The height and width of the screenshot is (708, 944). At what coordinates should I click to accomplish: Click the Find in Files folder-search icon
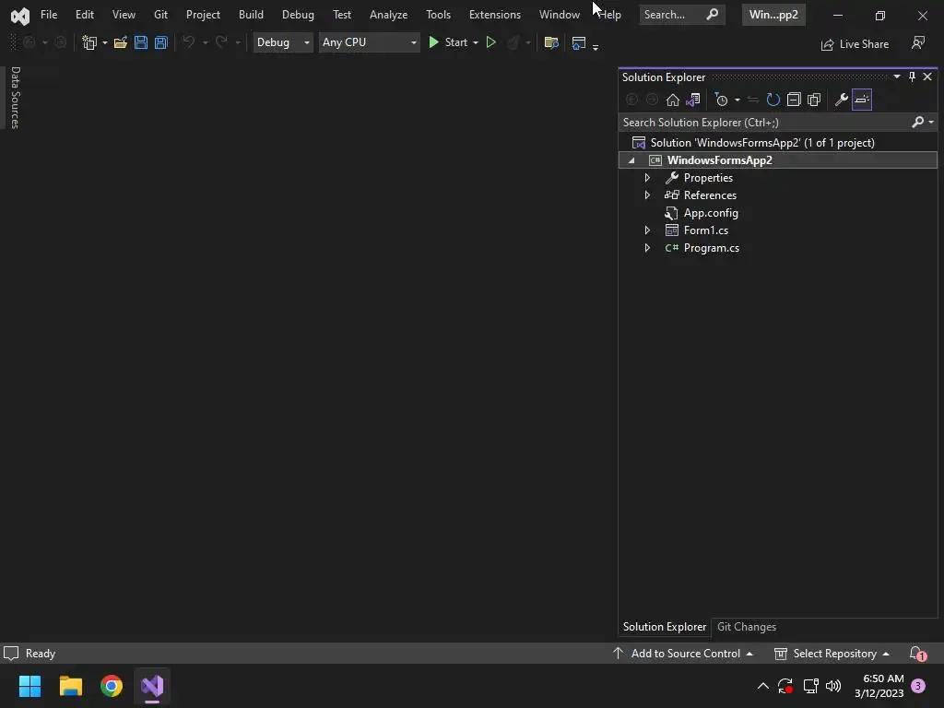(x=551, y=42)
